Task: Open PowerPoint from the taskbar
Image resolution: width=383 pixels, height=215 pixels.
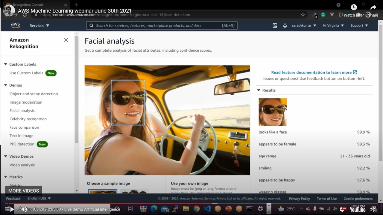Action: [x=228, y=209]
